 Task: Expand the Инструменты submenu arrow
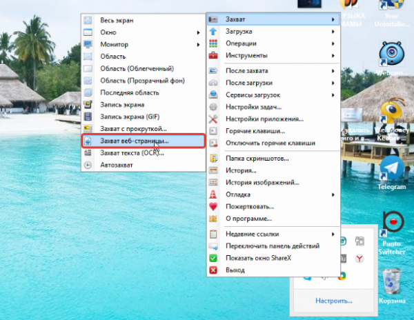[333, 56]
